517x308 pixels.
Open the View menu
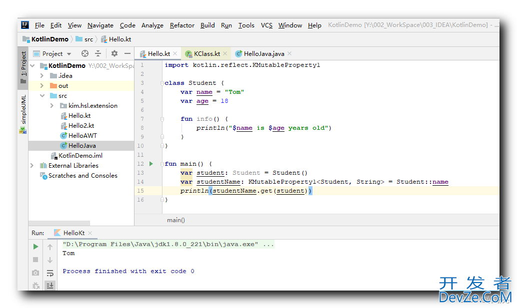[74, 25]
